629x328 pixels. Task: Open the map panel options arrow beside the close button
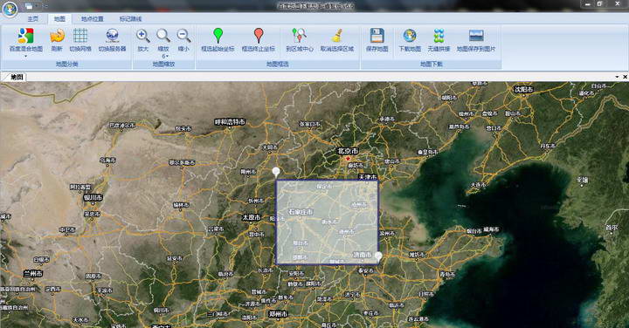tap(617, 77)
